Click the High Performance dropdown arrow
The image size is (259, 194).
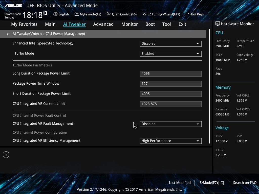198,141
